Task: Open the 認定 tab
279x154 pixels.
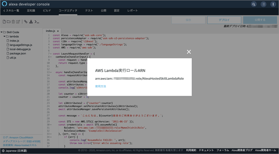Action: pos(117,11)
